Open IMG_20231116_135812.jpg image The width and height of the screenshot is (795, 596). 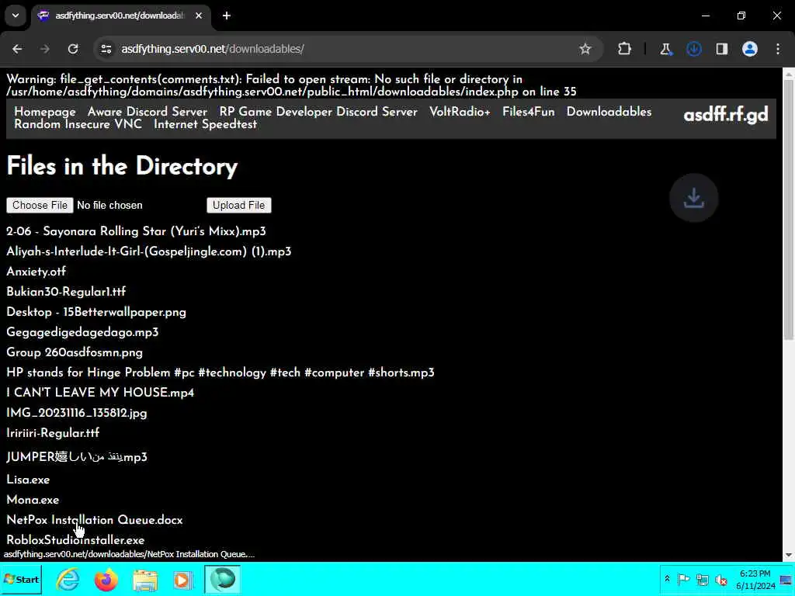tap(77, 413)
